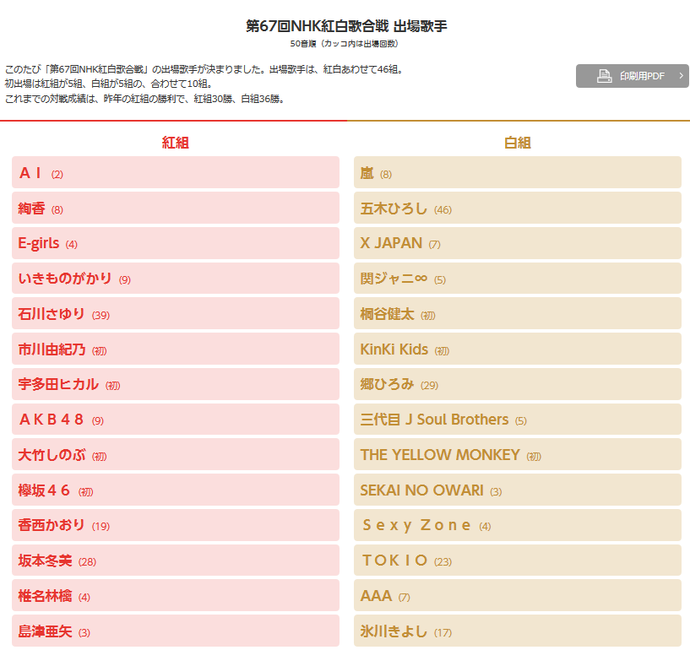Click the printer icon on PDF button
The image size is (690, 650).
pyautogui.click(x=604, y=76)
